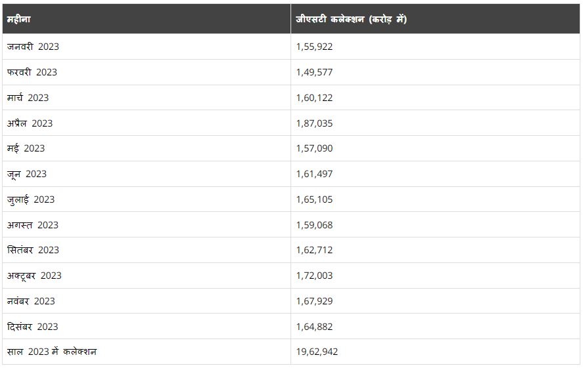The height and width of the screenshot is (370, 583).
Task: Click the जीएसटी कलेक्शन (करोड़ में) header
Action: (x=351, y=19)
